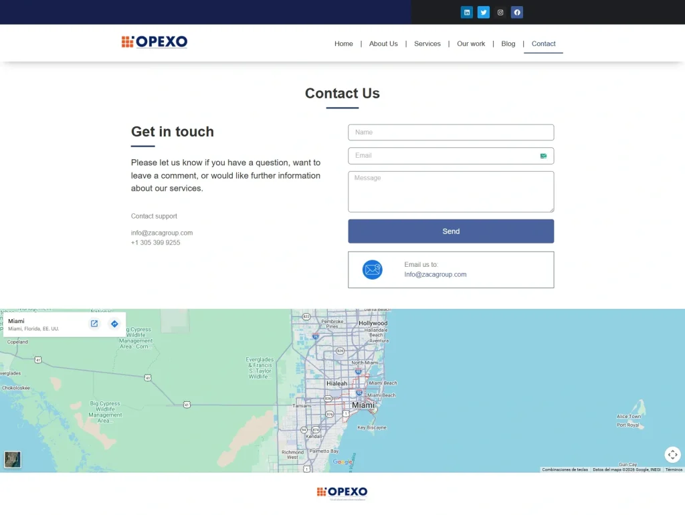This screenshot has width=685, height=515.
Task: Click Pembroke Pines label on map
Action: point(332,324)
